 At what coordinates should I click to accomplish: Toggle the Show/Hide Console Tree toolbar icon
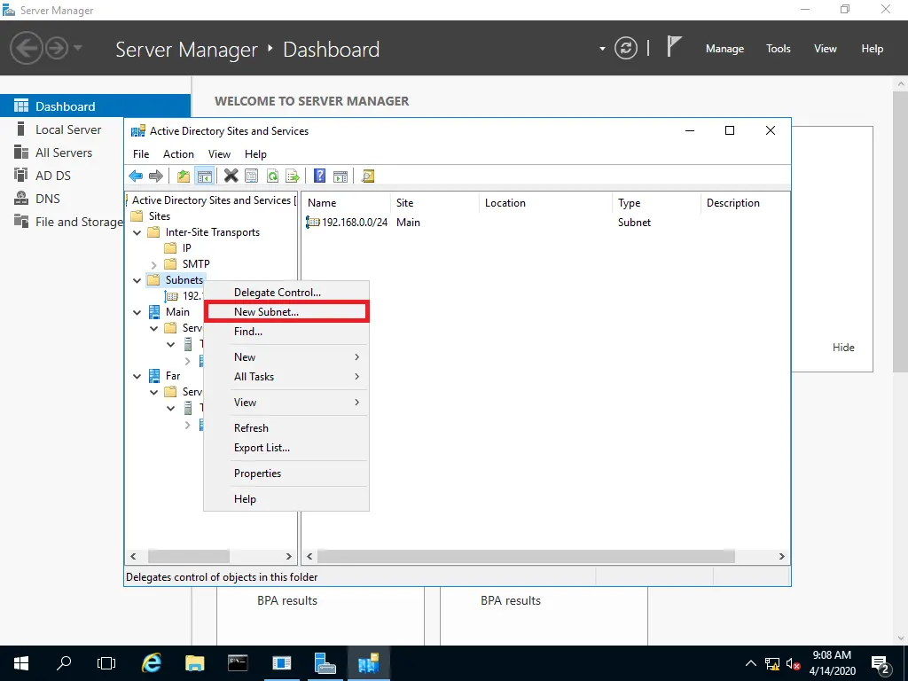pos(205,176)
